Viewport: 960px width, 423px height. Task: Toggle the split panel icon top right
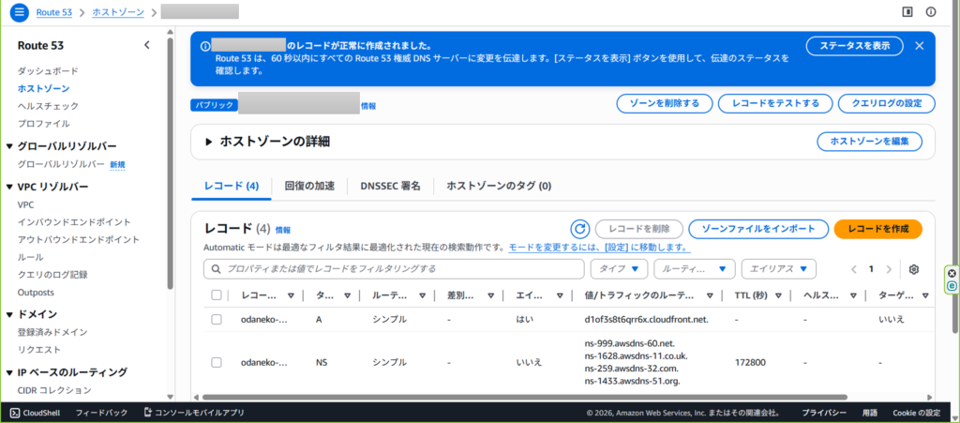click(x=907, y=12)
